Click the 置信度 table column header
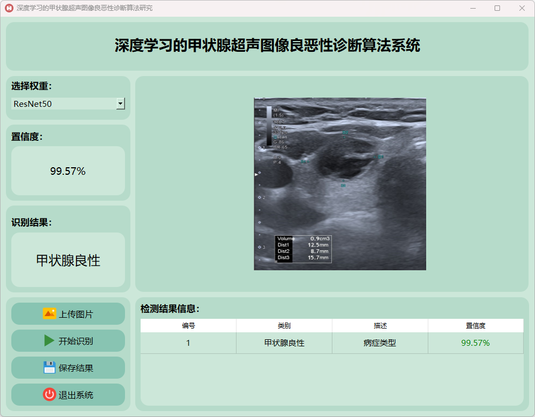Screen dimensions: 535x417 point(475,326)
